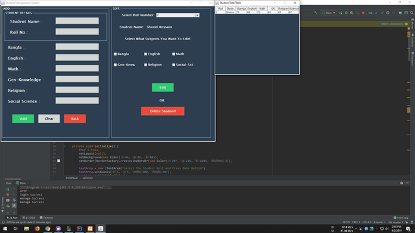The height and width of the screenshot is (233, 415).
Task: Check the English subject checkbox
Action: point(145,54)
